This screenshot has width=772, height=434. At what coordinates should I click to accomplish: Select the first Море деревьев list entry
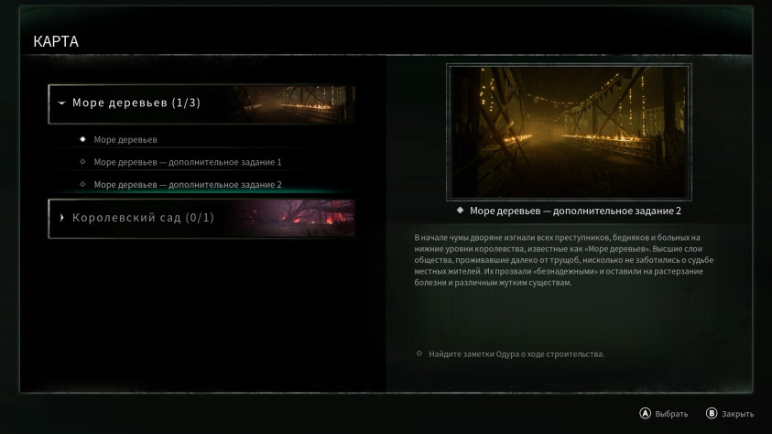click(125, 139)
